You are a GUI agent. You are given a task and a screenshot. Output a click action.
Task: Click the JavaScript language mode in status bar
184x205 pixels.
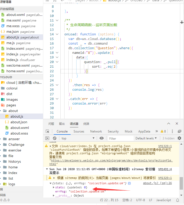click(x=164, y=200)
